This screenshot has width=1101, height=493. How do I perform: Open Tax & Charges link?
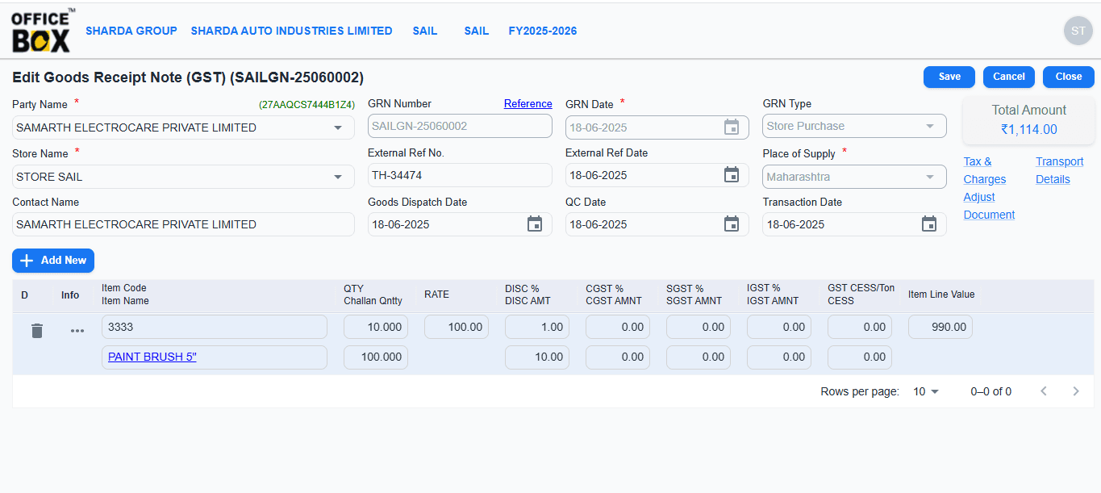[985, 170]
